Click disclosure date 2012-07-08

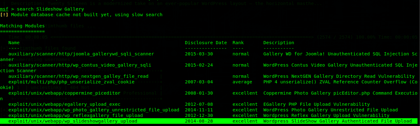pyautogui.click(x=199, y=104)
